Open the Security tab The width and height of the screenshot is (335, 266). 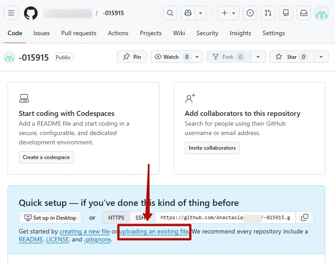tap(207, 33)
